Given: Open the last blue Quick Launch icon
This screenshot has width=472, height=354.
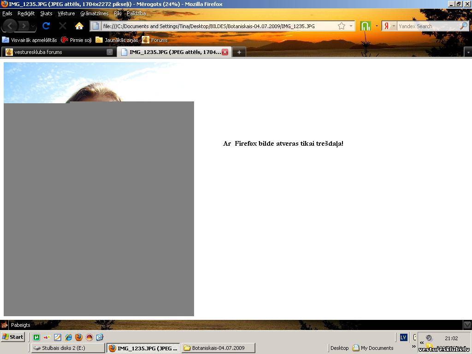Looking at the screenshot, I should 100,337.
